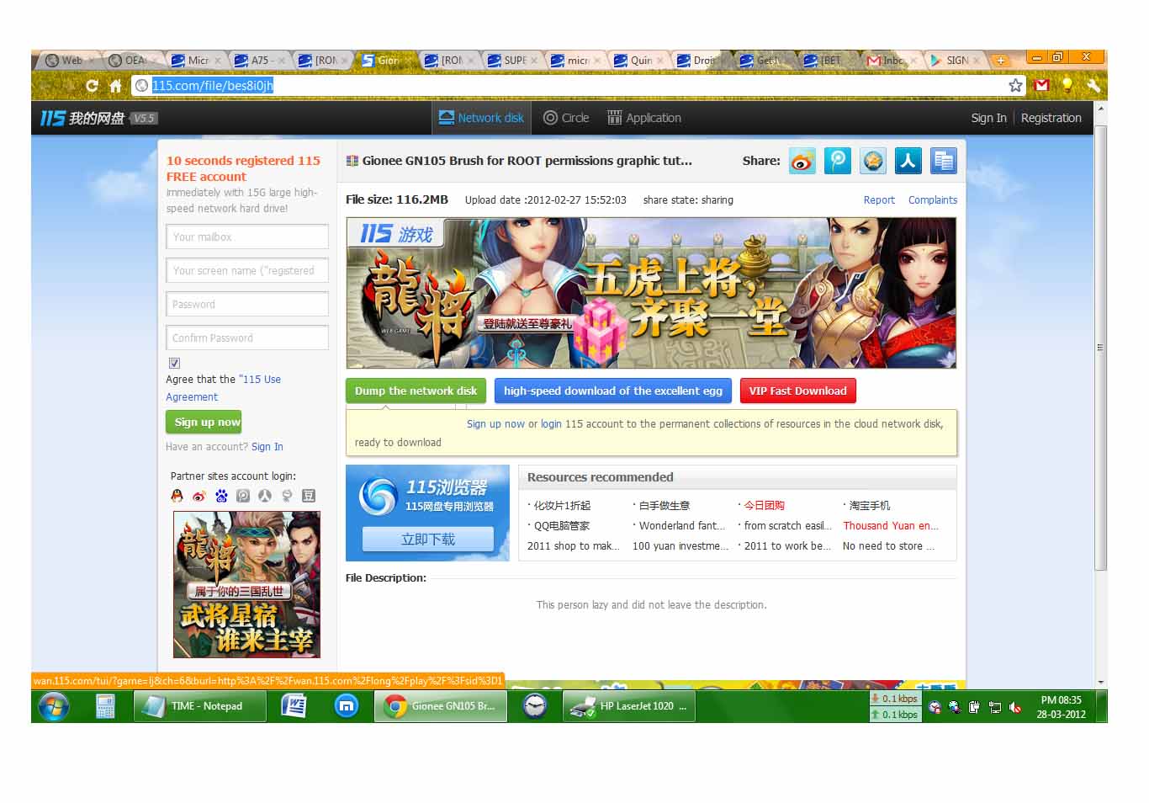Click the 115 game banner advertisement
1149x803 pixels.
tap(651, 293)
